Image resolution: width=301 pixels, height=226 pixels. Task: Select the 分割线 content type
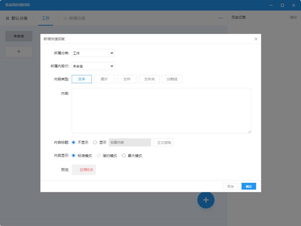pyautogui.click(x=172, y=79)
